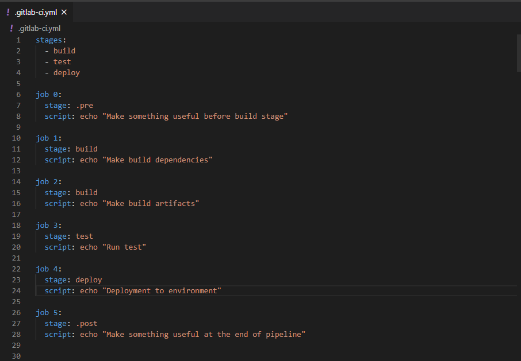Click the deploy stage value on line 23
Screen dimensions: 521x361
tap(89, 280)
